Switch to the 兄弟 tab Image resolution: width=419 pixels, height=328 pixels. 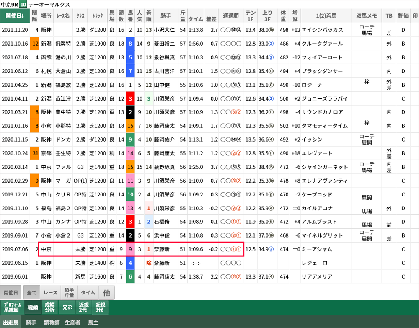pyautogui.click(x=67, y=307)
